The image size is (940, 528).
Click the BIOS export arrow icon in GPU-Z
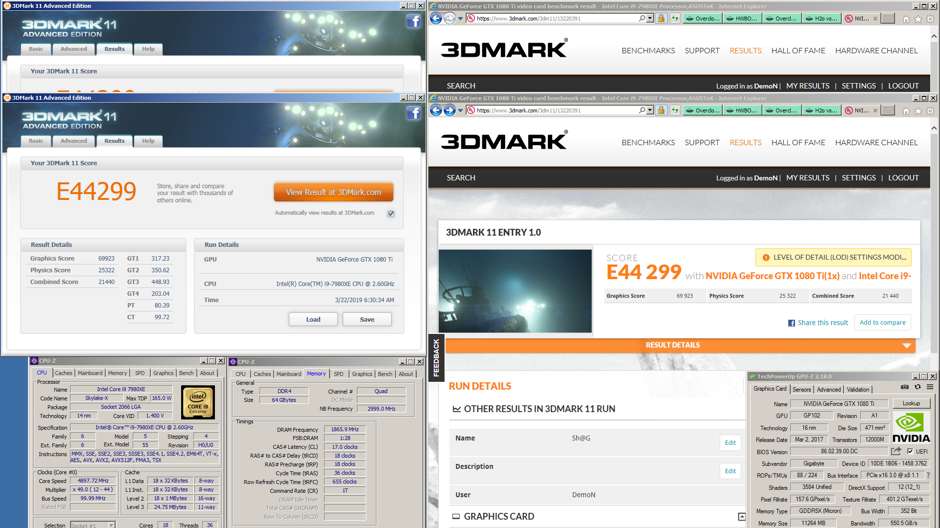click(x=896, y=451)
